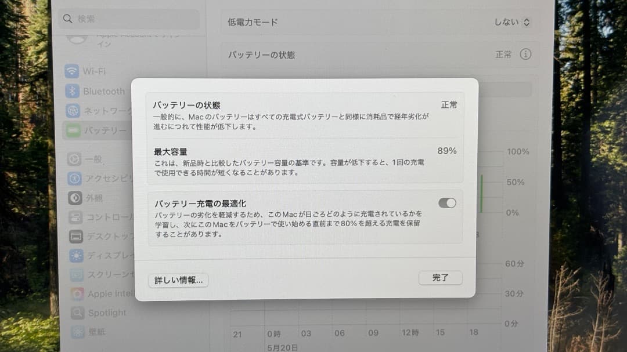The height and width of the screenshot is (352, 627).
Task: Toggle バッテリー充電の最適化 switch off
Action: tap(447, 203)
